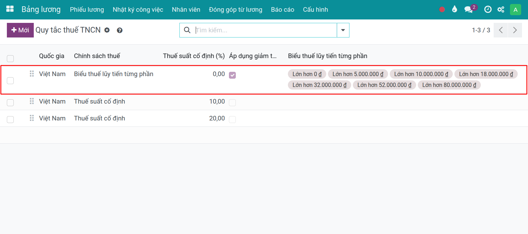528x234 pixels.
Task: Open the Cấu hình menu
Action: (315, 10)
